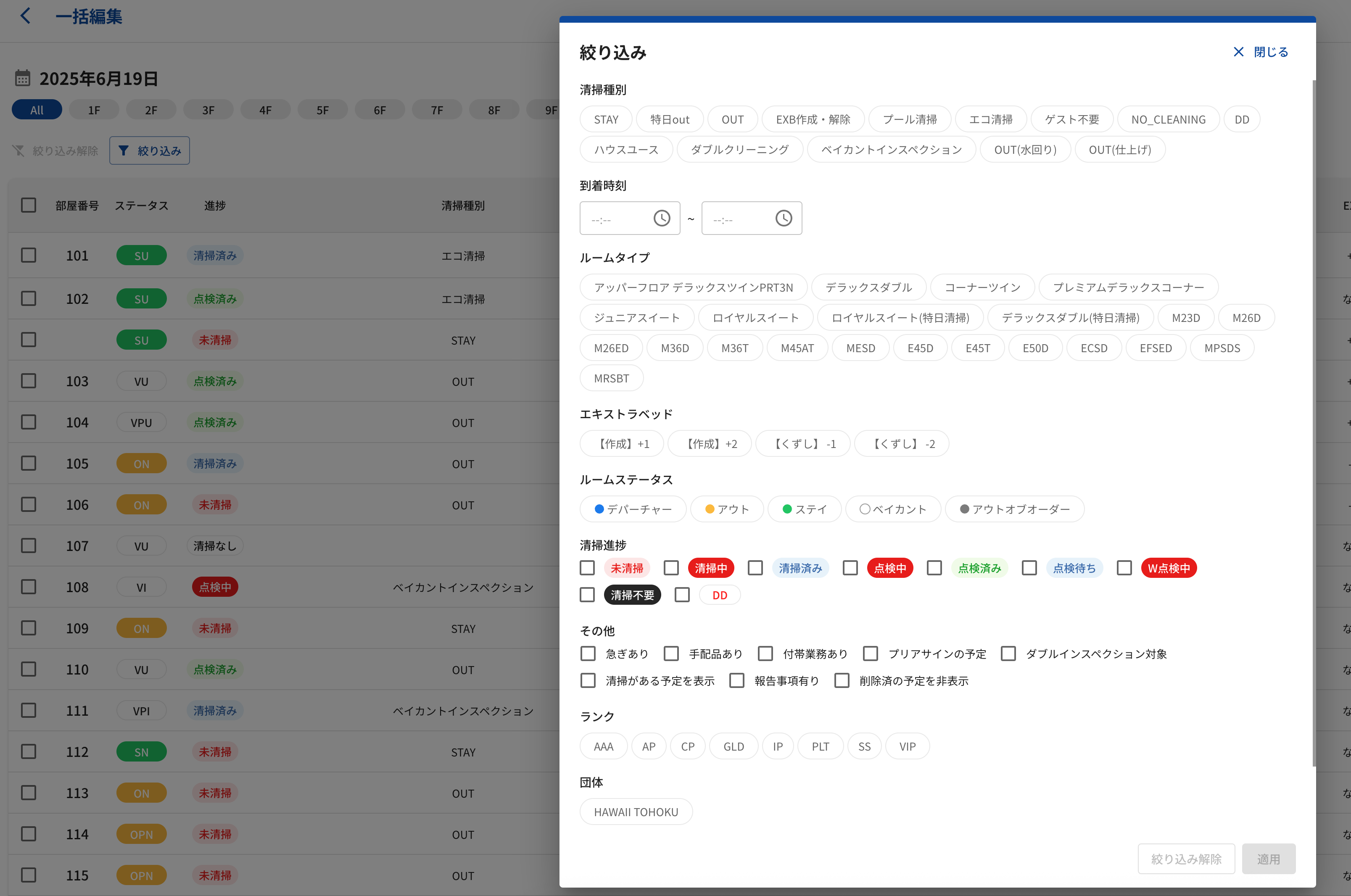Click the funnel icon on the 絞り込み button

pos(124,150)
